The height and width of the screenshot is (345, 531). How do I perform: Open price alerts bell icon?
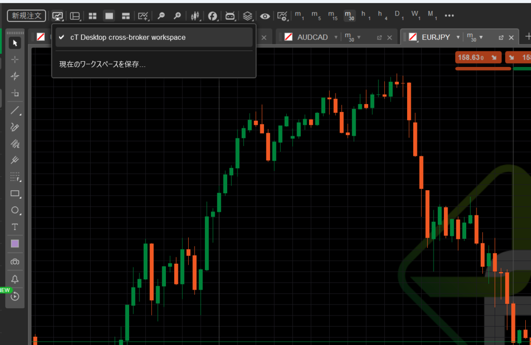coord(15,279)
